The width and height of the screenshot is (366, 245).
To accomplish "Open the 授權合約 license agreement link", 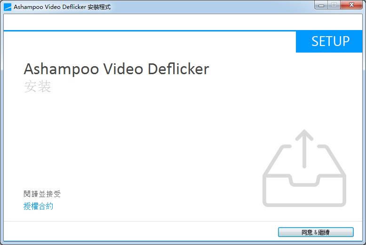I will (38, 206).
